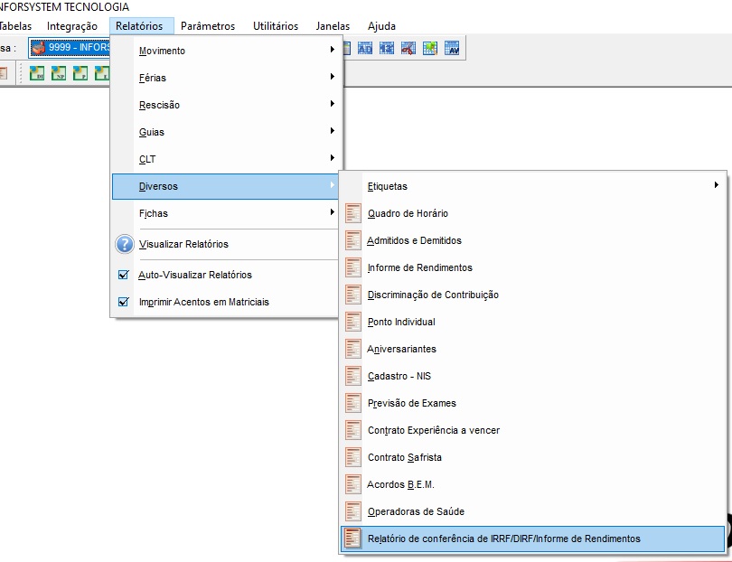Viewport: 732px width, 562px height.
Task: Click the DI toolbar icon
Action: coord(37,73)
